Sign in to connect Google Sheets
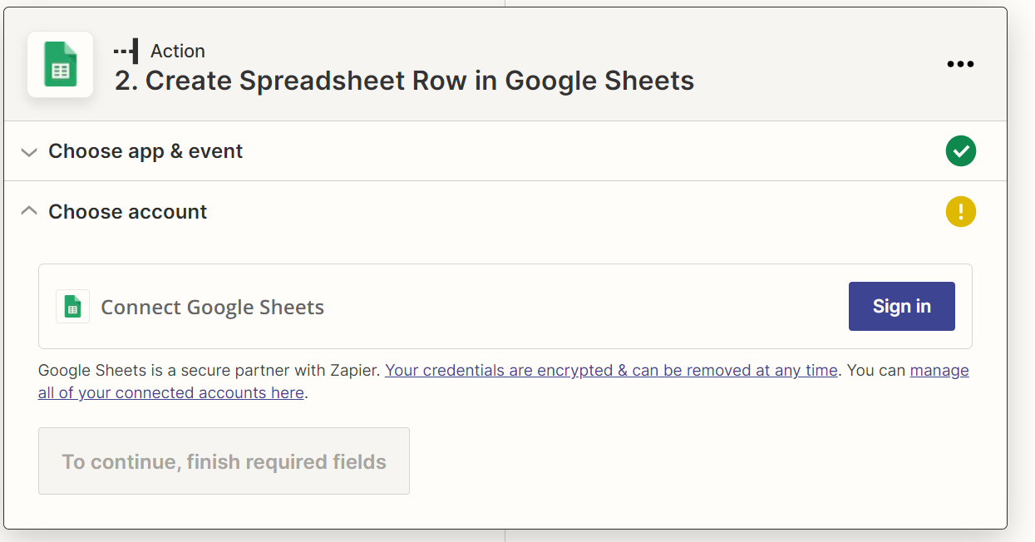This screenshot has width=1035, height=542. click(902, 306)
